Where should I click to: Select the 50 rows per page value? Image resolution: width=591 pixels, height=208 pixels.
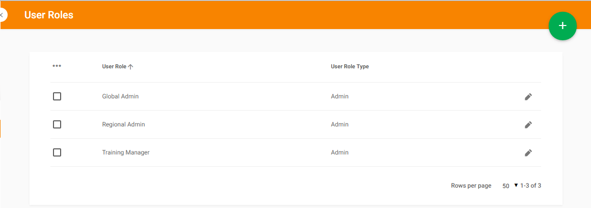506,186
